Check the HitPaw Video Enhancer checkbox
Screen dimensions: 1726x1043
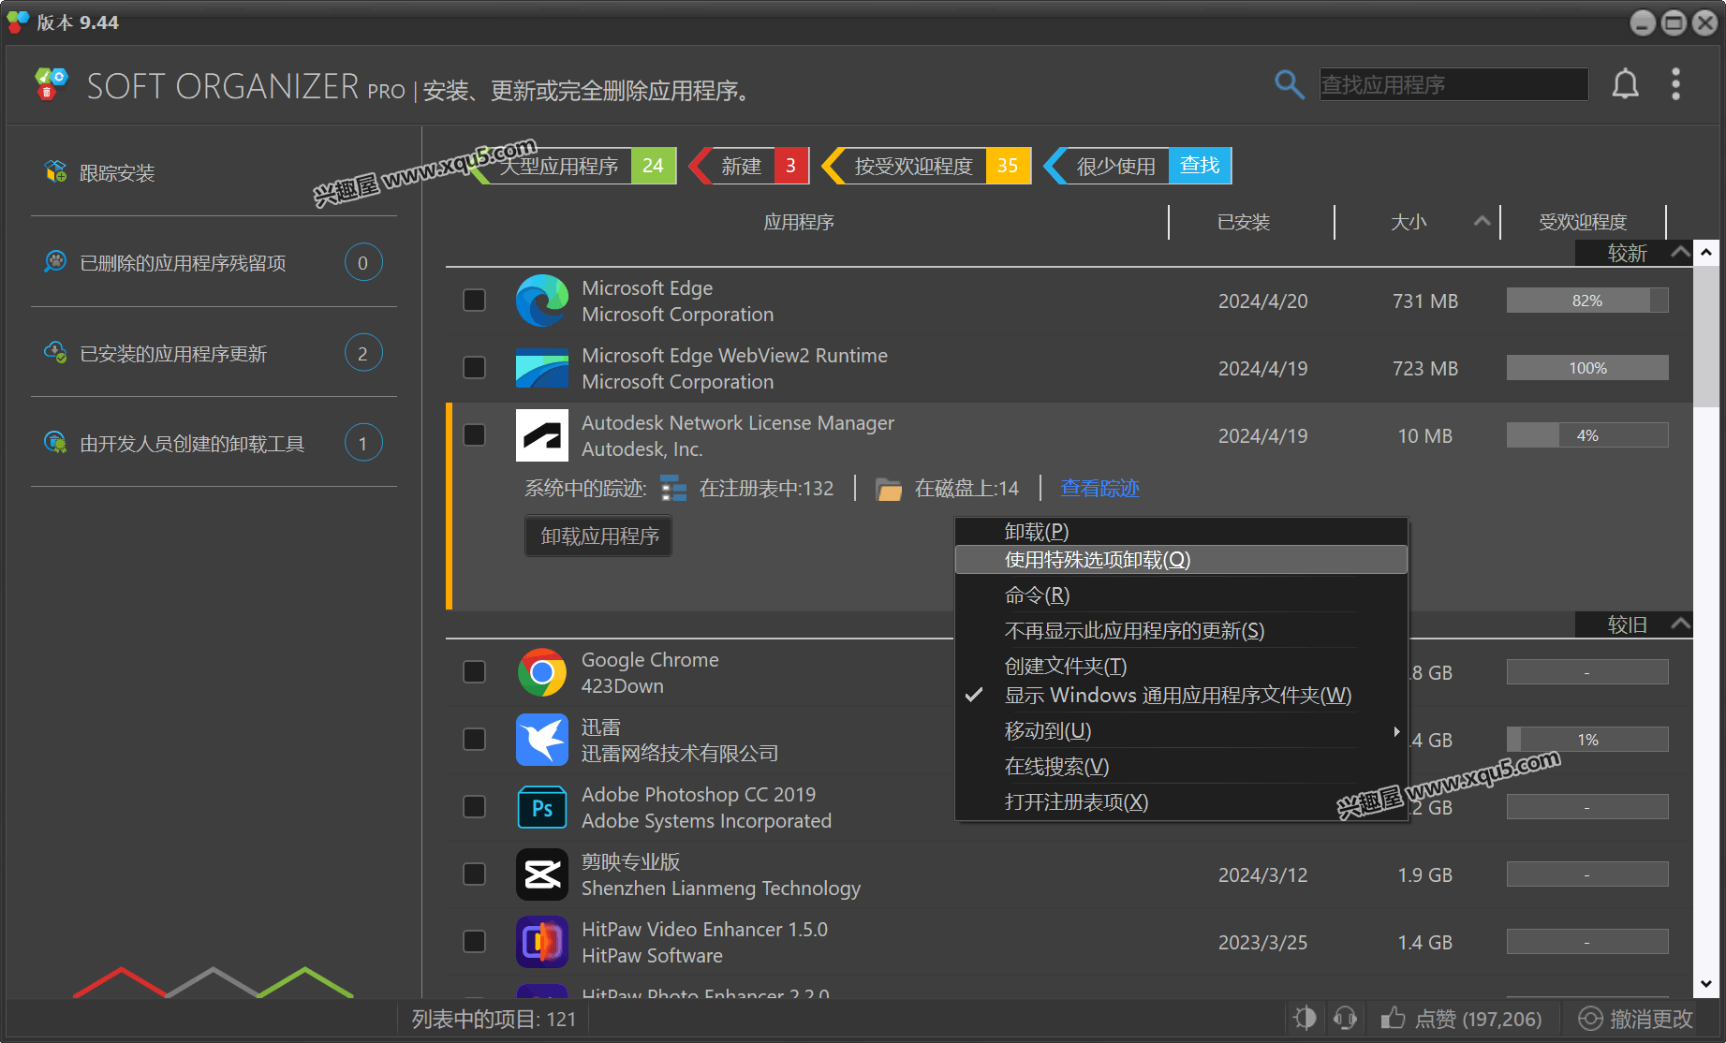[x=475, y=942]
